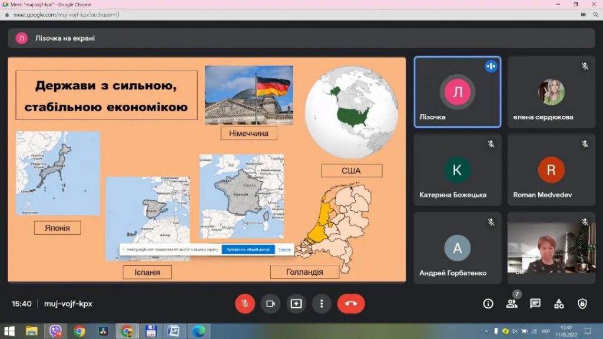Click the browser address bar
Screen dimensions: 603x339
tap(294, 14)
